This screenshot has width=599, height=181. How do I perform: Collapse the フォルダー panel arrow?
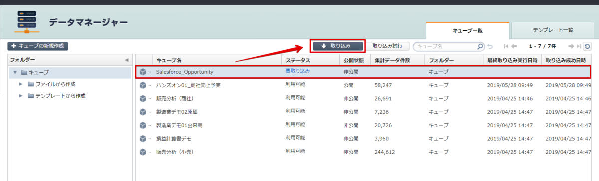pos(126,60)
